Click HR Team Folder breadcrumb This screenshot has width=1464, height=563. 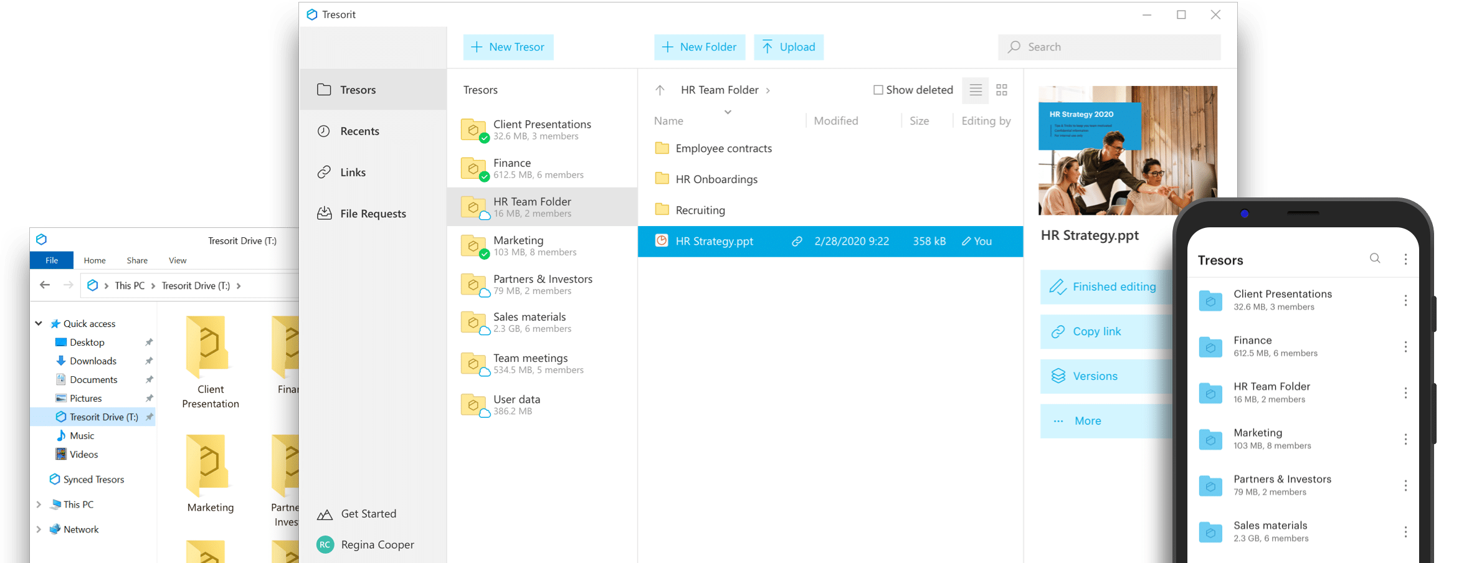pos(720,90)
